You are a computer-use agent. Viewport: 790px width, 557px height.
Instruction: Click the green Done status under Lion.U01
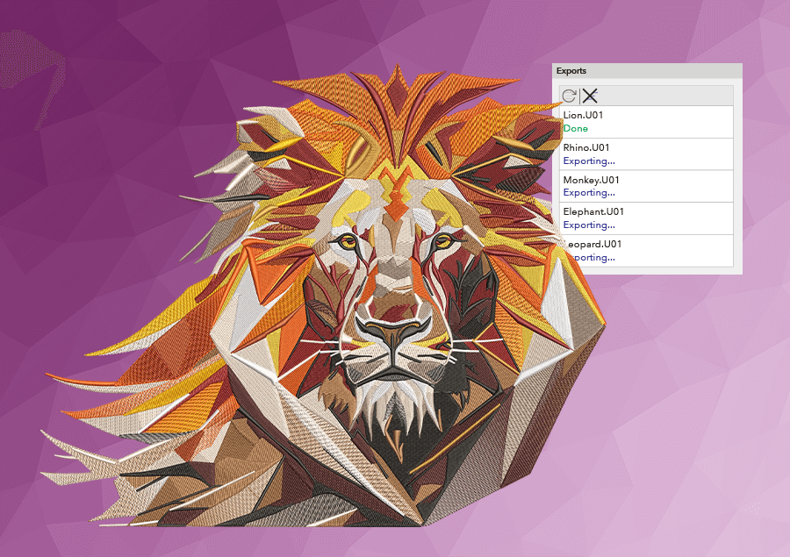576,128
